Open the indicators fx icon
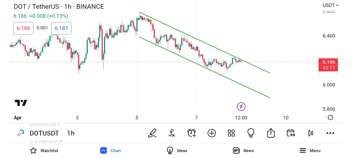 pos(172,133)
